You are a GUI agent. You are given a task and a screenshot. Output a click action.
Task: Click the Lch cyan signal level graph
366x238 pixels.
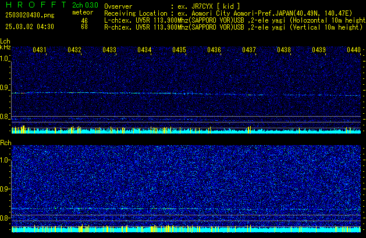coord(186,131)
